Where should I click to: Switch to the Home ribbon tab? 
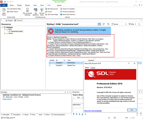click(x=11, y=5)
